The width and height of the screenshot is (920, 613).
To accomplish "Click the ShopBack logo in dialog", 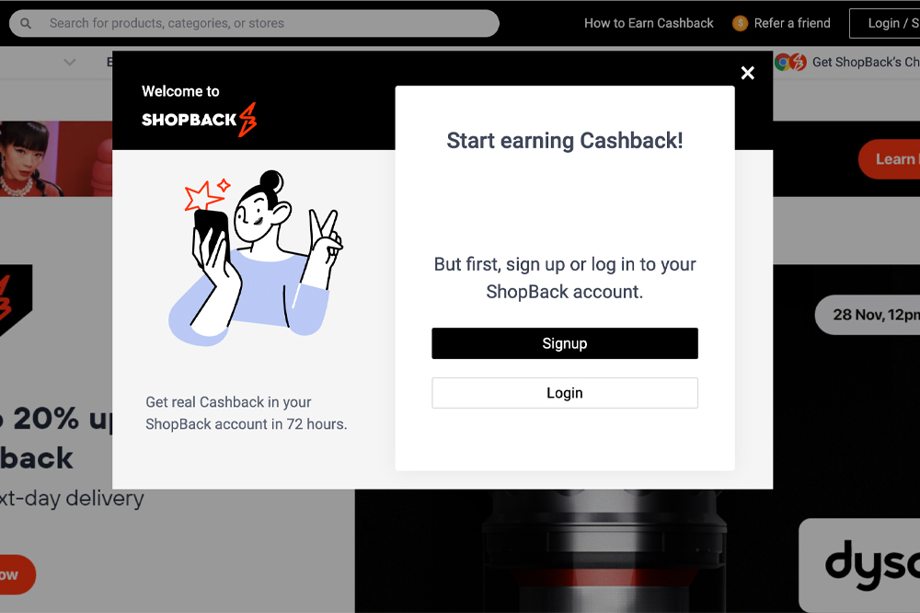I will tap(200, 120).
